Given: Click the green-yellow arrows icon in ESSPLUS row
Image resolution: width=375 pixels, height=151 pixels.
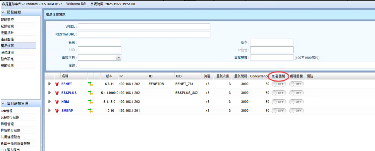Looking at the screenshot, I should coord(90,93).
